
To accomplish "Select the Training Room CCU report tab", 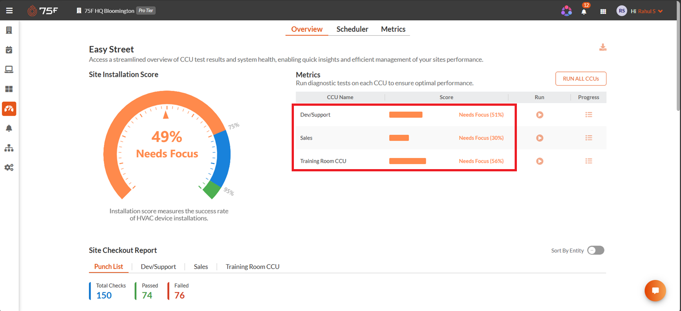I will (252, 266).
